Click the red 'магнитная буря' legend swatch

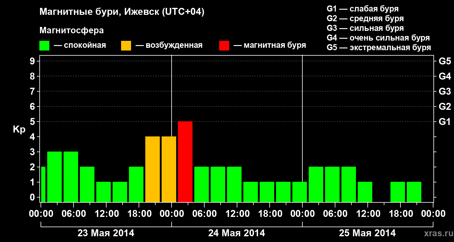[224, 46]
